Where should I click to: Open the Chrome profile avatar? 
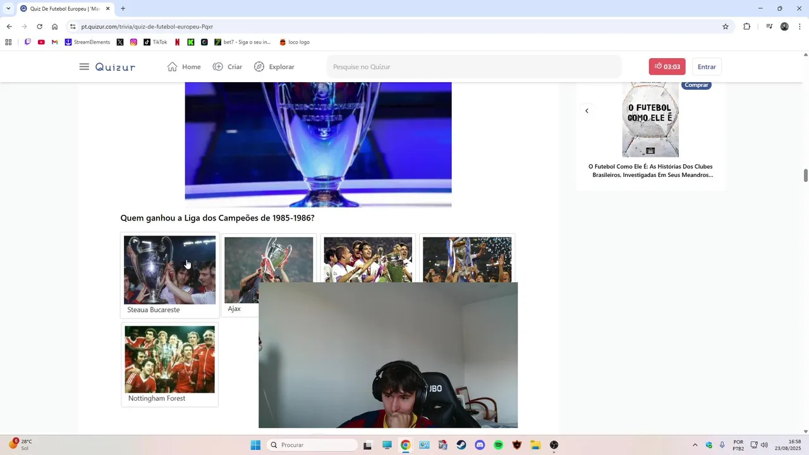(x=784, y=27)
